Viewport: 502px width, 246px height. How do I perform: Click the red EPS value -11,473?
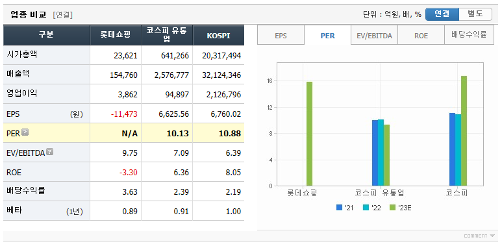coord(124,114)
